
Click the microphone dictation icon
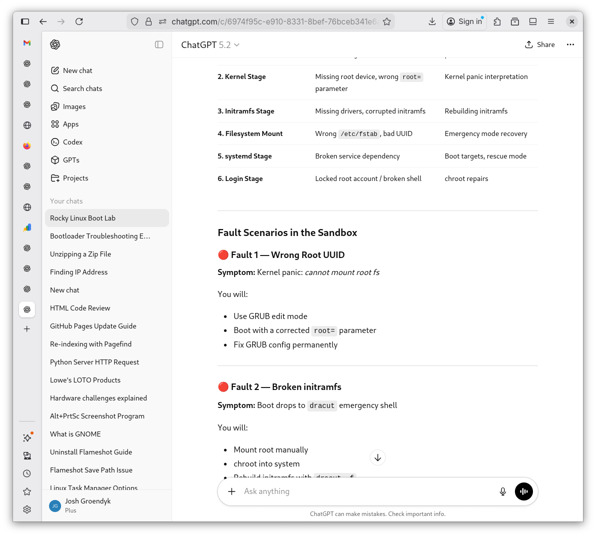tap(503, 491)
